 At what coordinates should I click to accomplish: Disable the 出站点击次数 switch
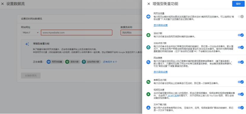pos(241,47)
